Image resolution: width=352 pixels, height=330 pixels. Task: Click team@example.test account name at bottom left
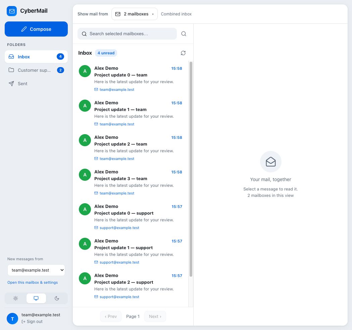pos(41,315)
